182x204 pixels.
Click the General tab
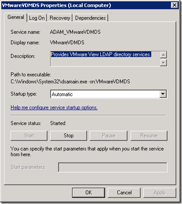tap(16, 17)
